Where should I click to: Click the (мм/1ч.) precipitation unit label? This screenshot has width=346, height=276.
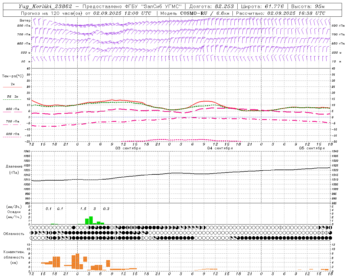coord(14,217)
